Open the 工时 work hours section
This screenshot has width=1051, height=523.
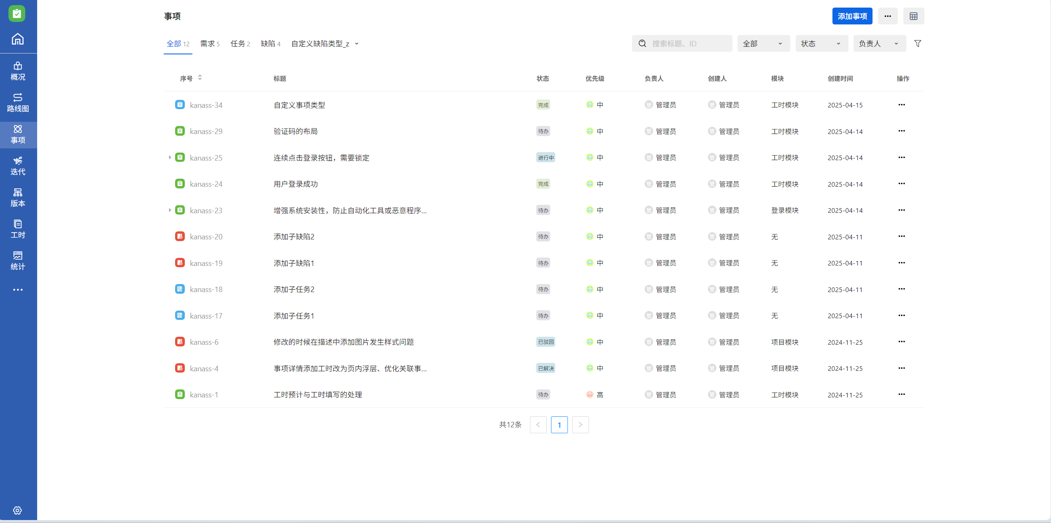pyautogui.click(x=18, y=229)
